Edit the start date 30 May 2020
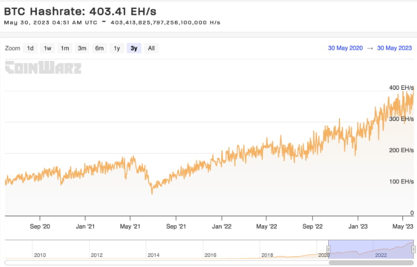 pyautogui.click(x=345, y=48)
